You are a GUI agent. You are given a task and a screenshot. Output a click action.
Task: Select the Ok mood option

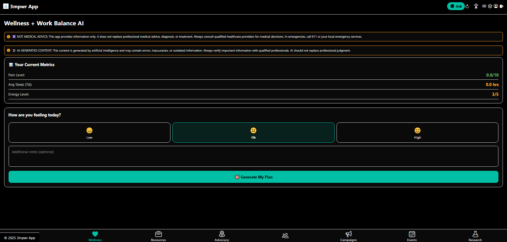(x=253, y=133)
